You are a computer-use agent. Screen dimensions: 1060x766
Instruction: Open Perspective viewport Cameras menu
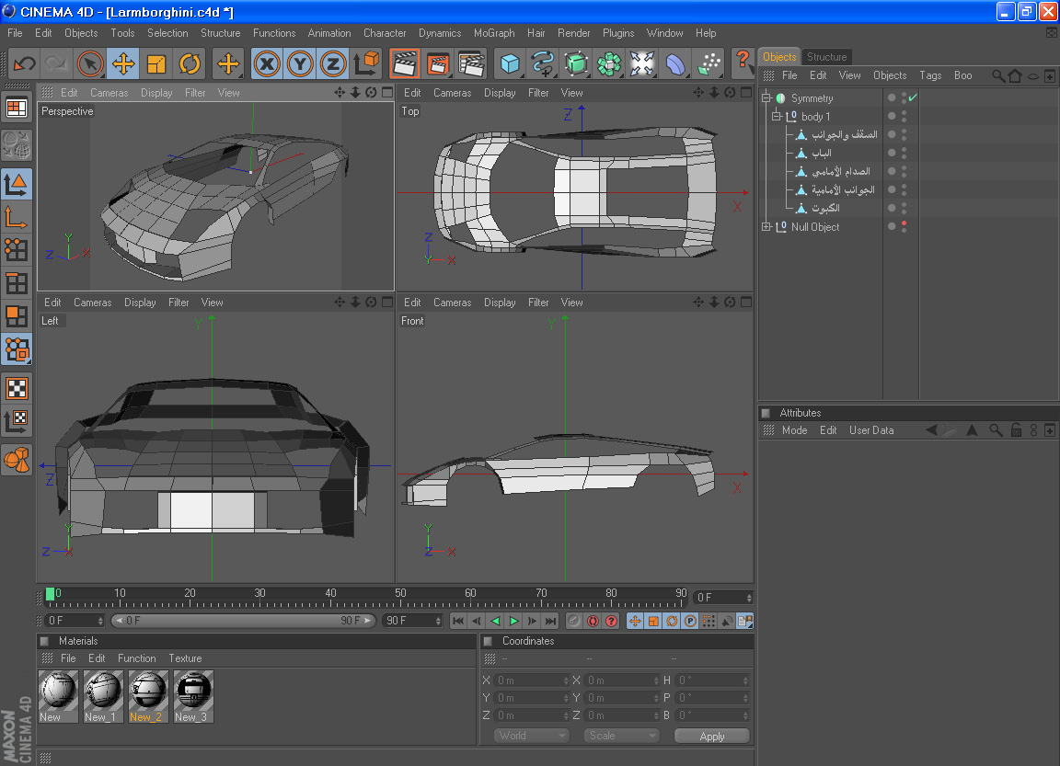coord(109,93)
